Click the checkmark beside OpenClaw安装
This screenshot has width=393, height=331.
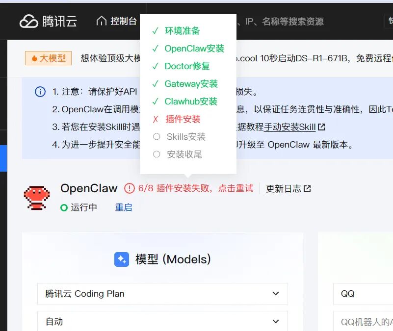[x=156, y=49]
